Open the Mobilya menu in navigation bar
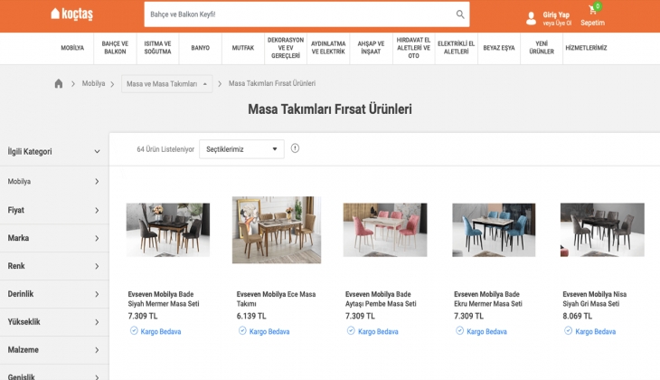 tap(72, 48)
